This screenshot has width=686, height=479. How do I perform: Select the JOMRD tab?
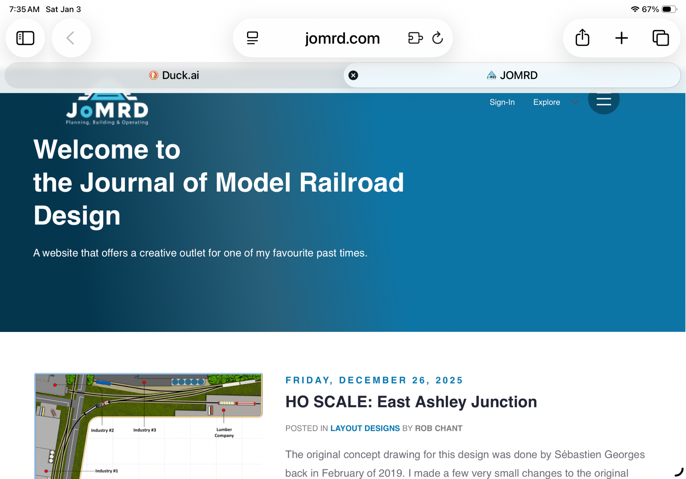click(x=512, y=75)
